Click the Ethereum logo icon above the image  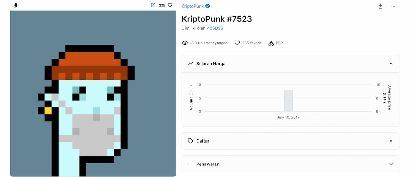click(15, 5)
